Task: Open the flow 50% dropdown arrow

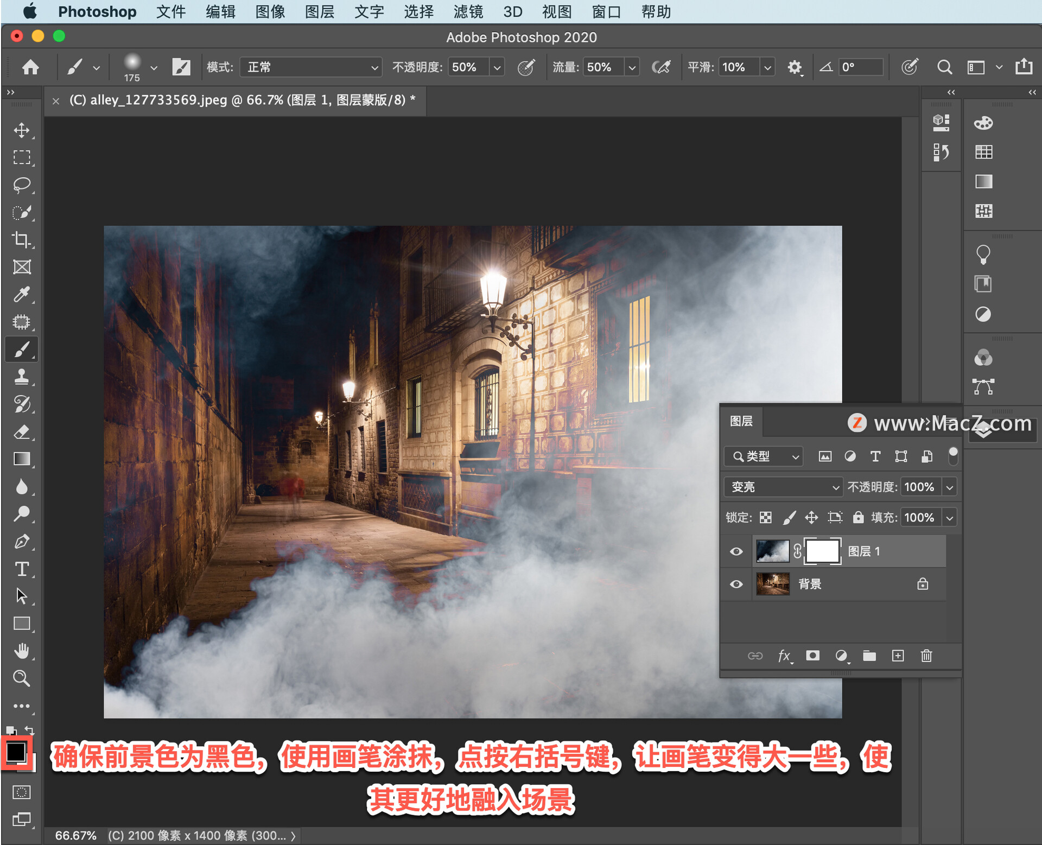Action: (x=632, y=67)
